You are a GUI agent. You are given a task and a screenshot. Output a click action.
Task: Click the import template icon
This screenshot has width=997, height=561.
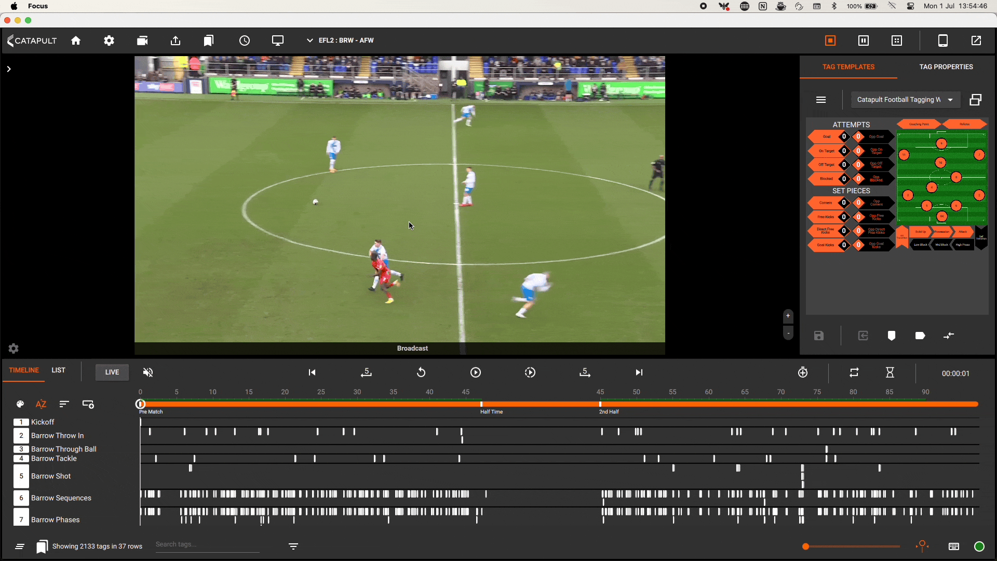(863, 336)
